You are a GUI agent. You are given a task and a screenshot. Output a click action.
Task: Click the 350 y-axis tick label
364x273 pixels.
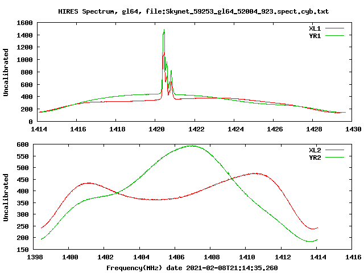click(x=23, y=203)
